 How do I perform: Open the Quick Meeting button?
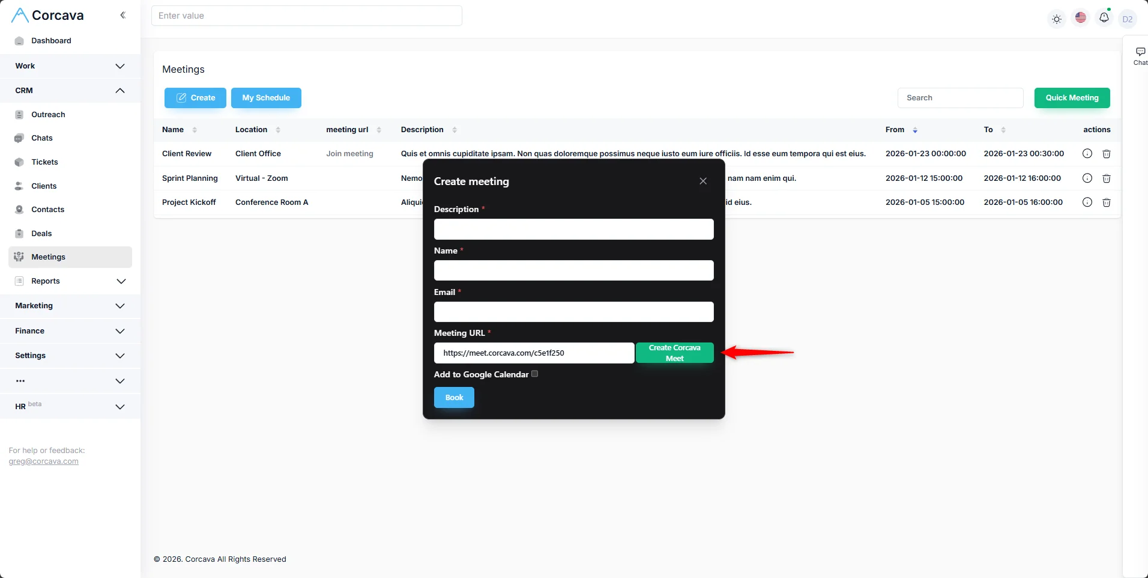pyautogui.click(x=1072, y=98)
